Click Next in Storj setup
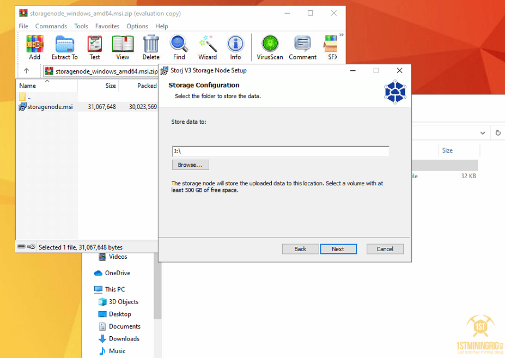 click(338, 249)
